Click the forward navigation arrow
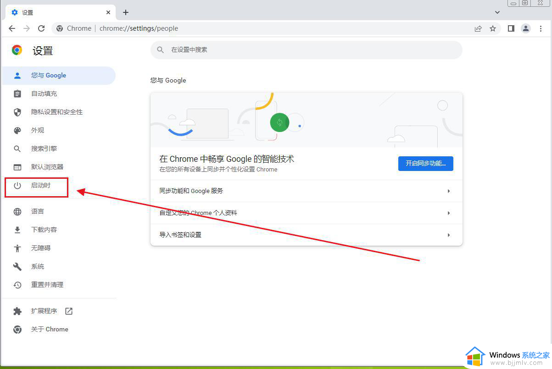Screen dimensions: 552x369 (x=27, y=28)
